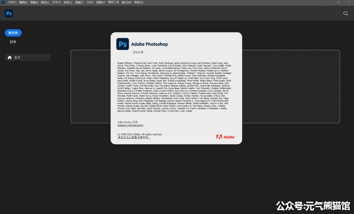The height and width of the screenshot is (214, 354).
Task: Open the 编辑(E) menu
Action: point(23,2)
